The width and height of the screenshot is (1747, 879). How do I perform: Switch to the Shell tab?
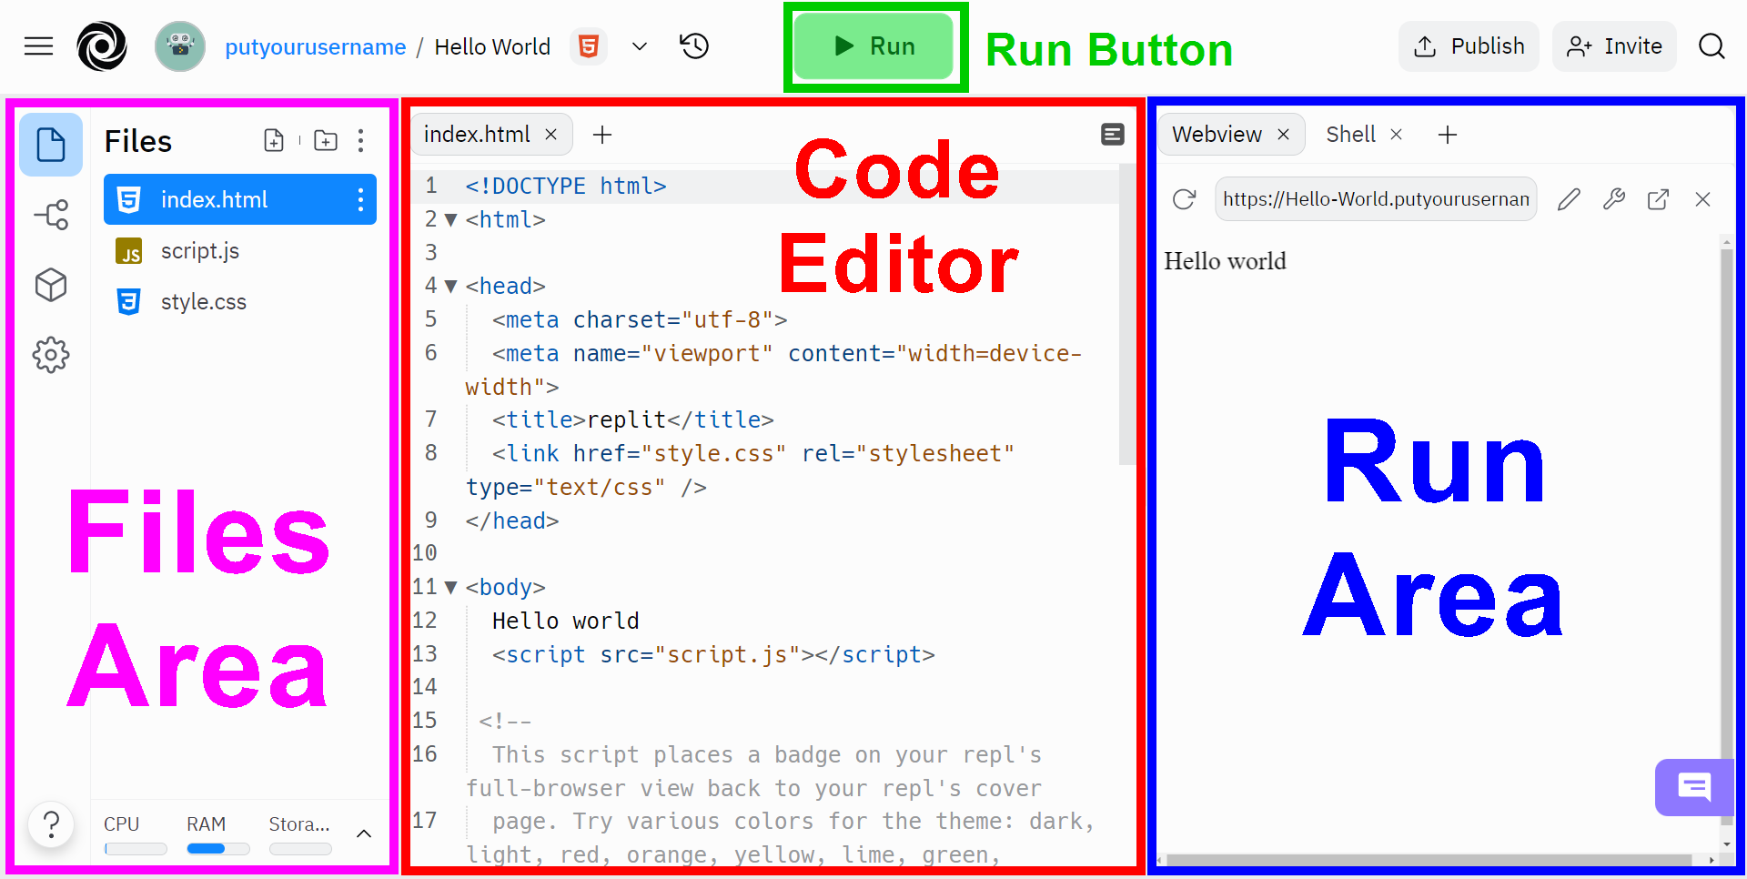point(1350,134)
